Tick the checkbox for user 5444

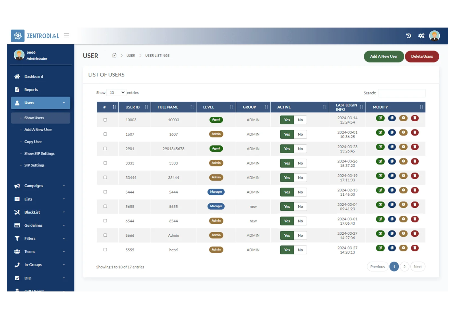[105, 192]
